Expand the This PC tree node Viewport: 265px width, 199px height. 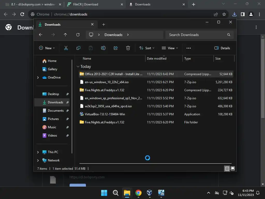(38, 152)
